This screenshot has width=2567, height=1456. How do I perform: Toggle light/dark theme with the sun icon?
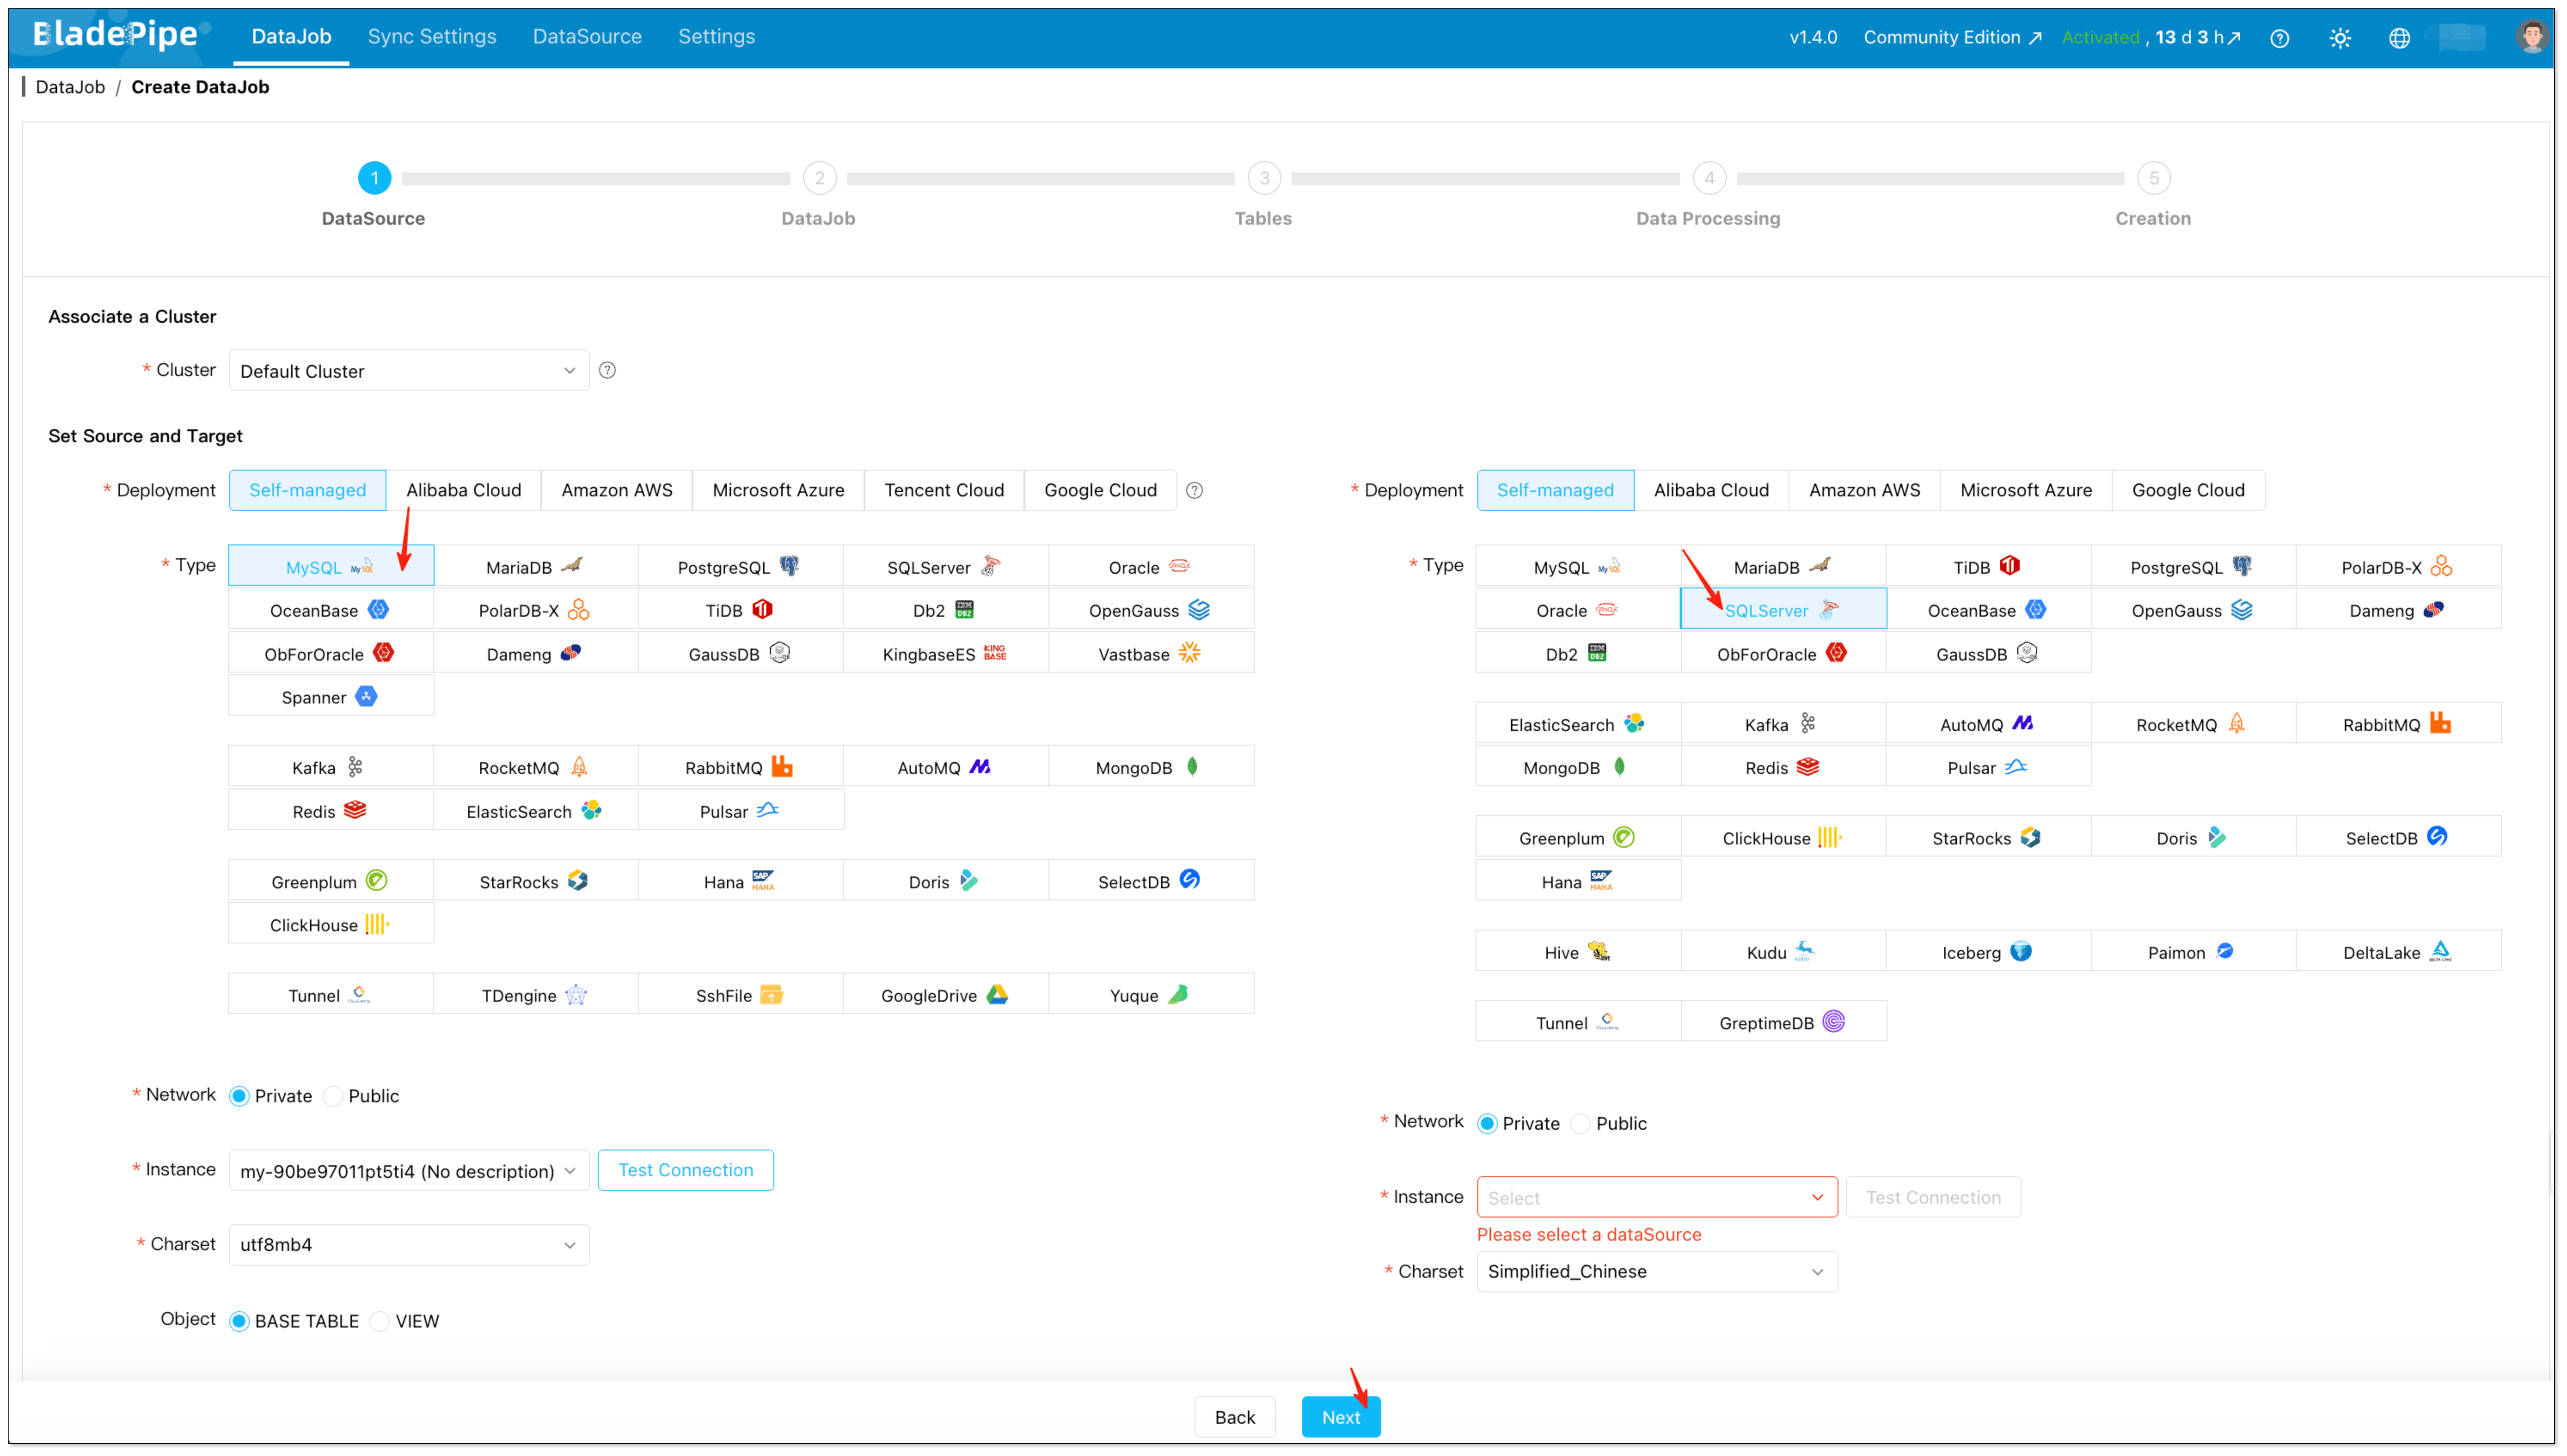2340,37
